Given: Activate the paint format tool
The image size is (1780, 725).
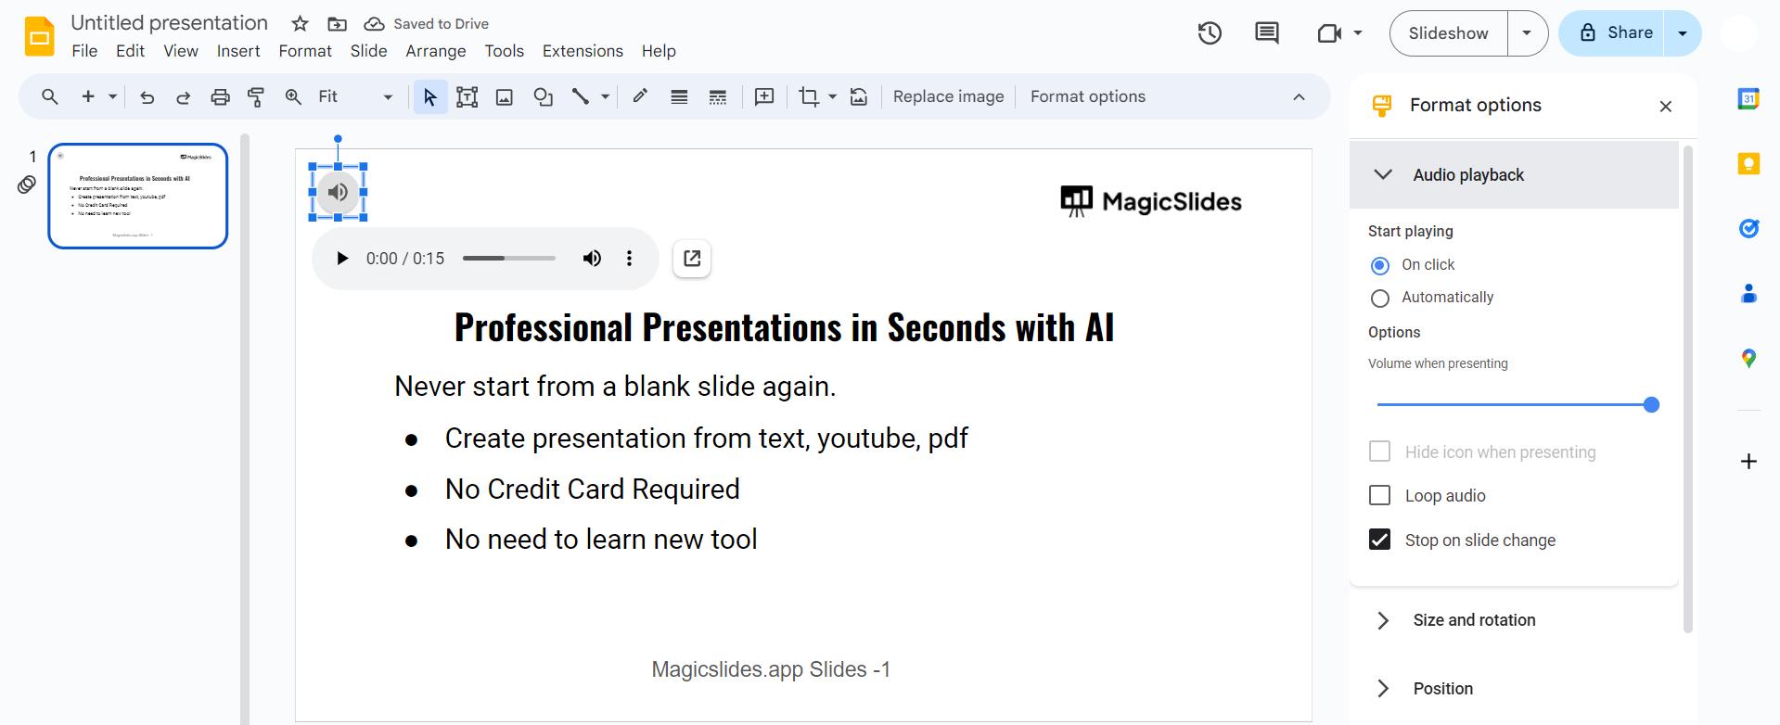Looking at the screenshot, I should click(256, 96).
